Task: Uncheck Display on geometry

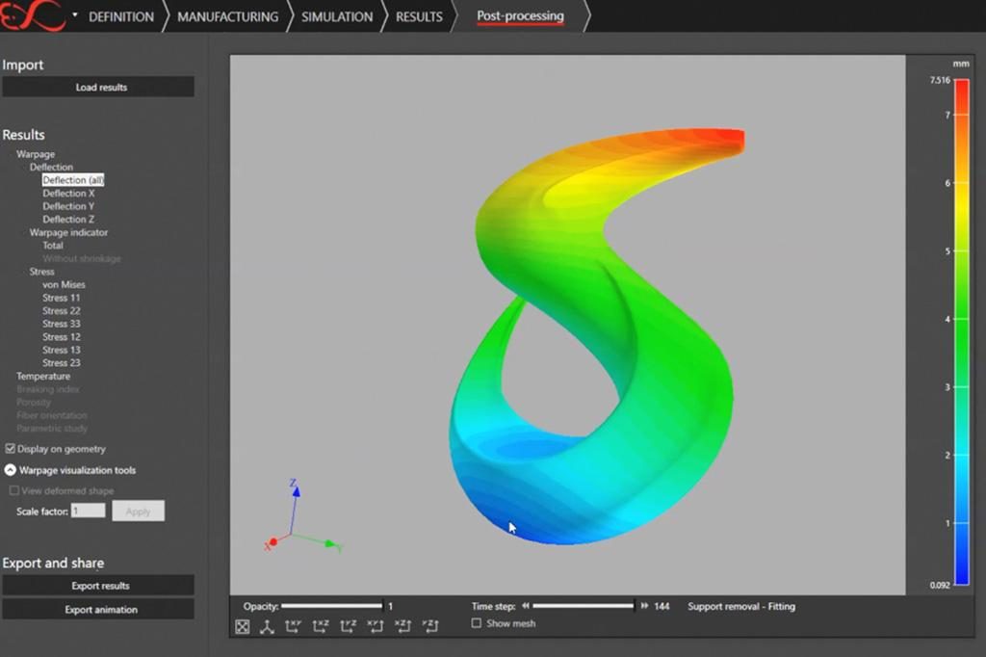Action: [10, 448]
